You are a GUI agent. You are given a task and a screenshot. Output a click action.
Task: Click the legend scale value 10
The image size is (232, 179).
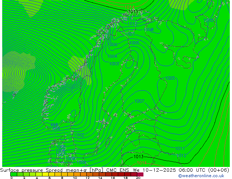[75, 178]
